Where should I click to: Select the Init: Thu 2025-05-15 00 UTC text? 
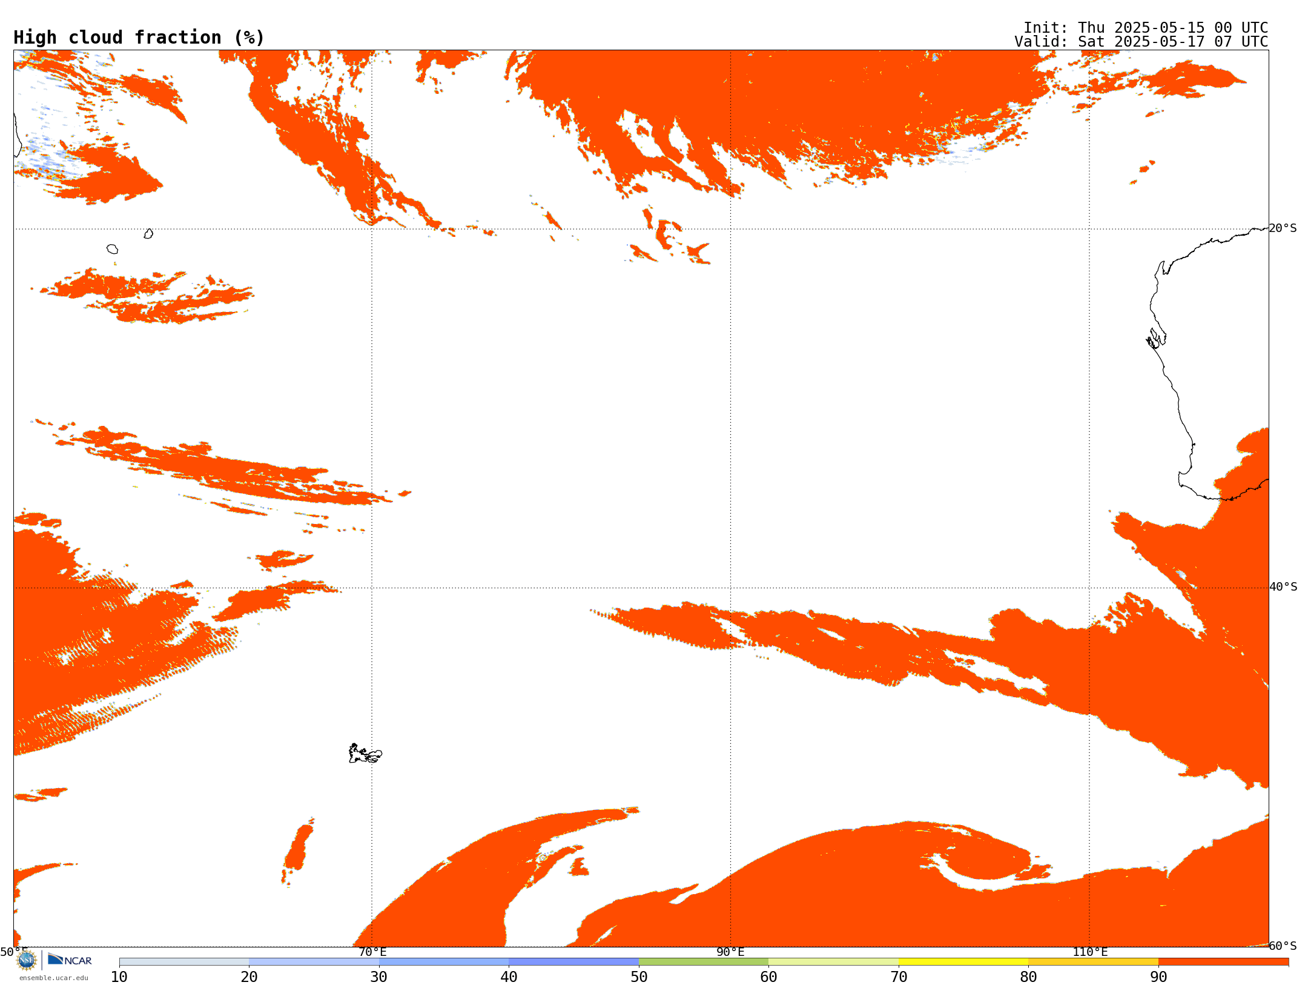1146,28
